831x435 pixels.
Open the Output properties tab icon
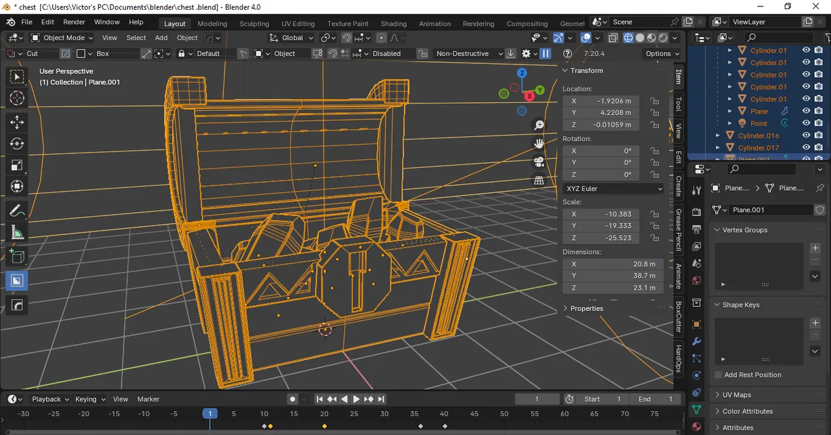[697, 229]
